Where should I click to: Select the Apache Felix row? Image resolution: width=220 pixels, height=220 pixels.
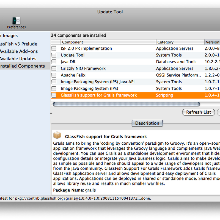point(135,75)
